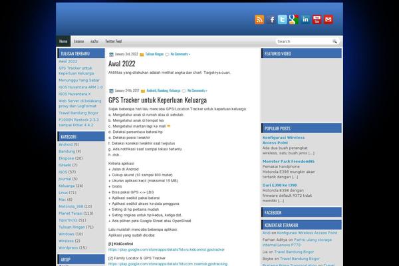
Task: Open the Bandung tag on GPS Tracker post
Action: 163,90
